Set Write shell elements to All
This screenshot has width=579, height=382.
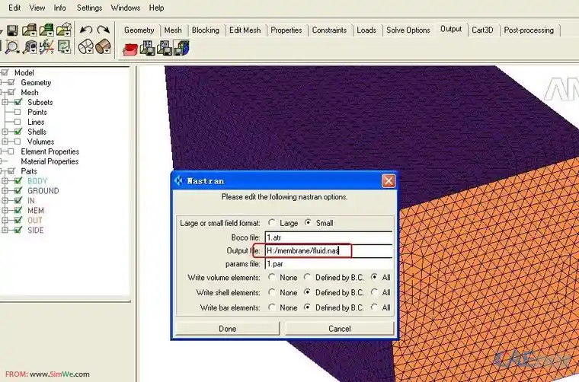(x=374, y=291)
